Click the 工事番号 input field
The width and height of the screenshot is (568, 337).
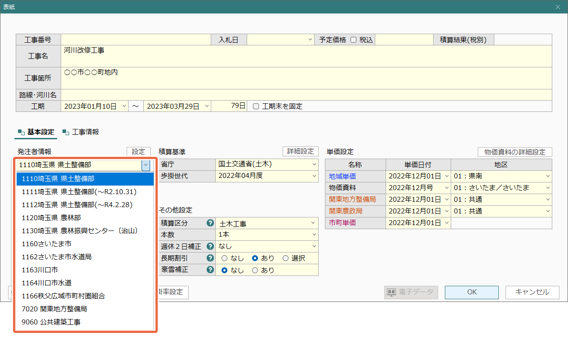coord(136,40)
